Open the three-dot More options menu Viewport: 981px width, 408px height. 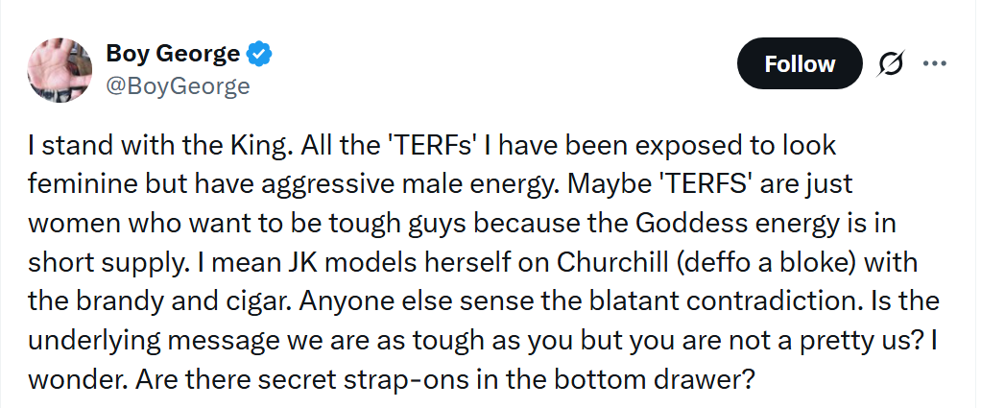click(x=934, y=64)
